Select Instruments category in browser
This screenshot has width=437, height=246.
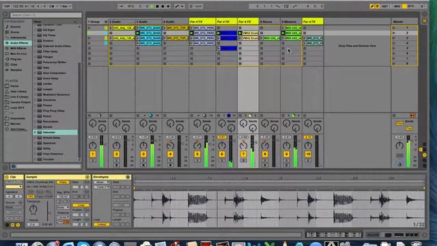pos(18,38)
